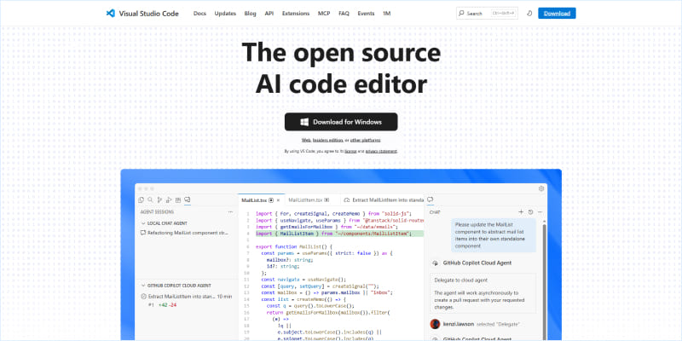Start a new chat with plus icon

pos(521,211)
